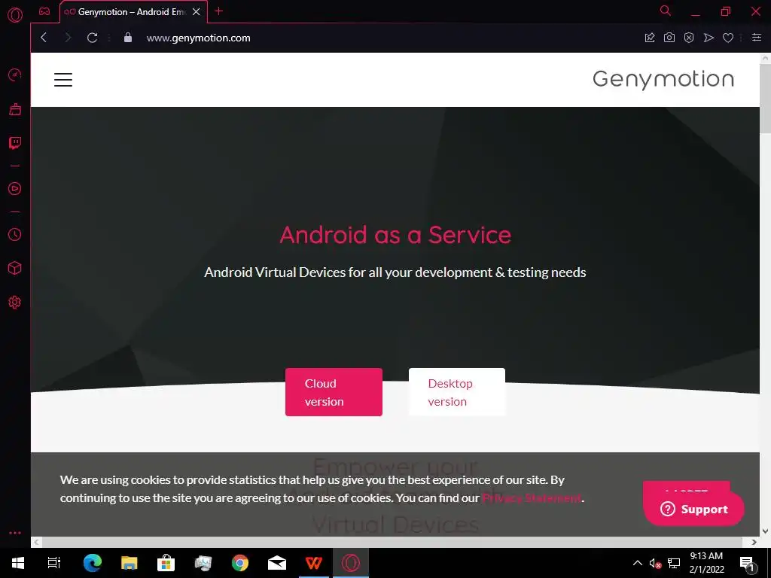Open the GX Corner gamepad tab
Image resolution: width=771 pixels, height=578 pixels.
click(44, 11)
